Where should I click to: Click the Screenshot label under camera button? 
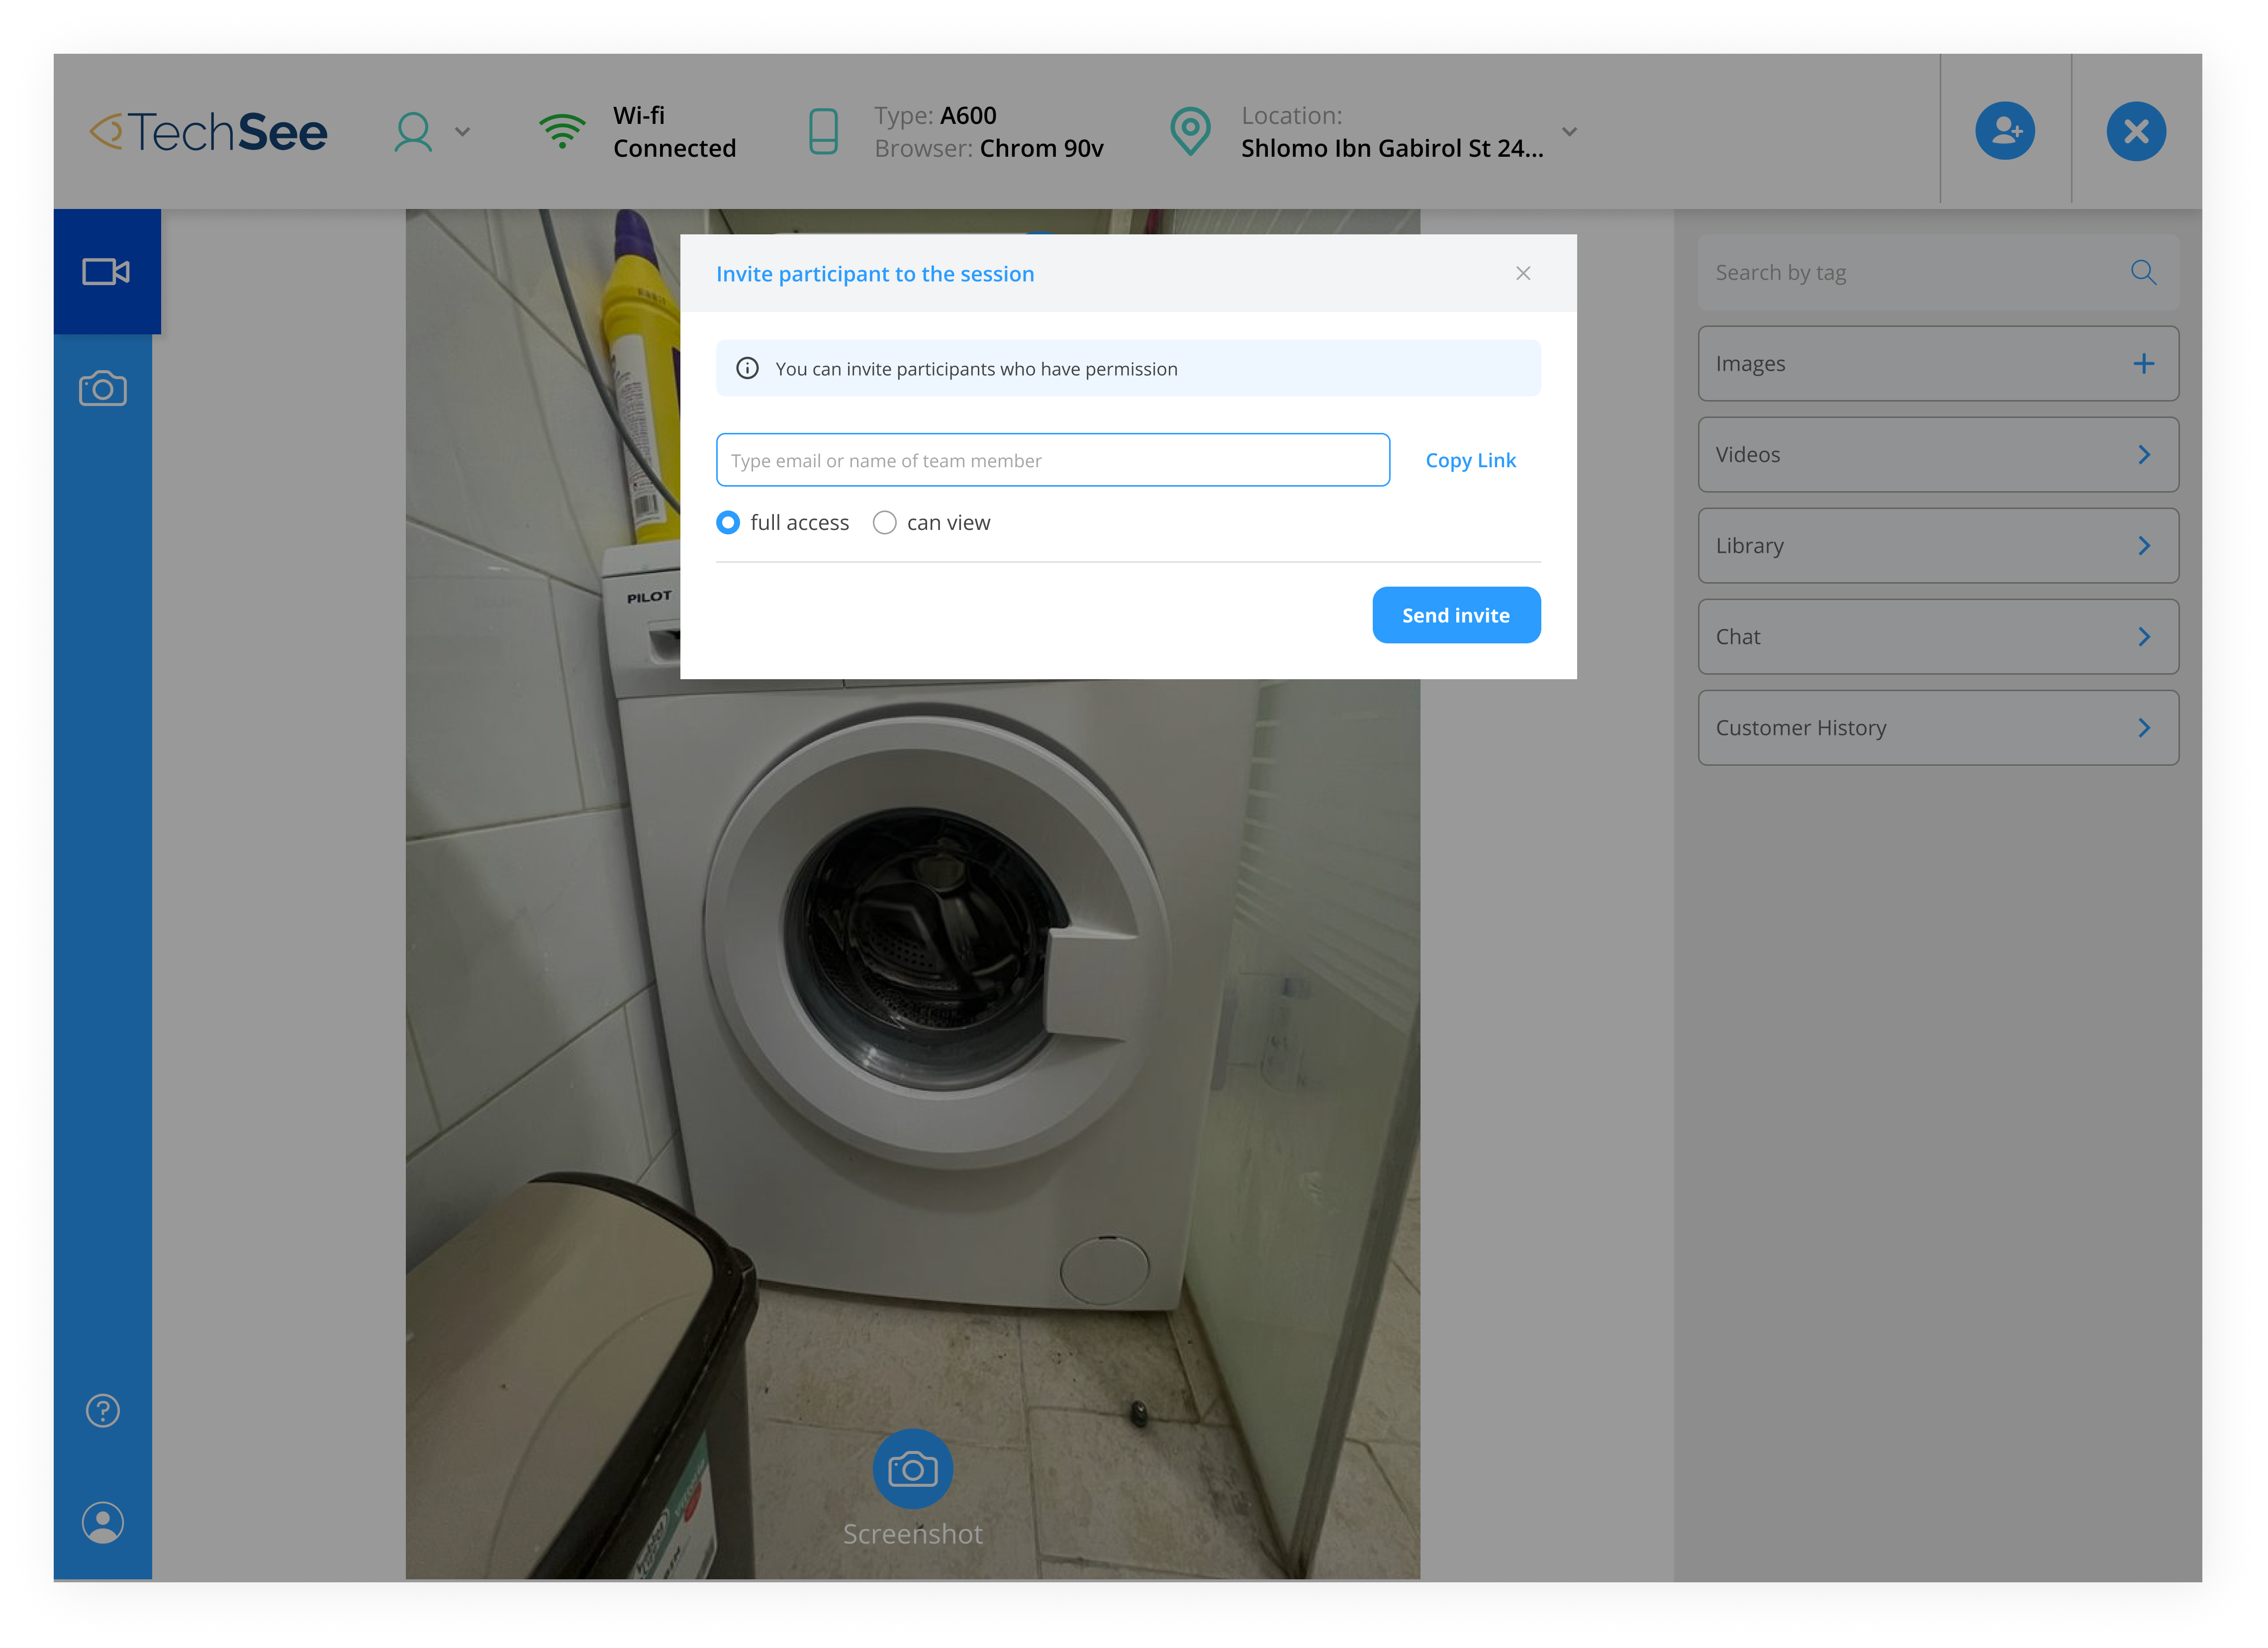coord(913,1534)
